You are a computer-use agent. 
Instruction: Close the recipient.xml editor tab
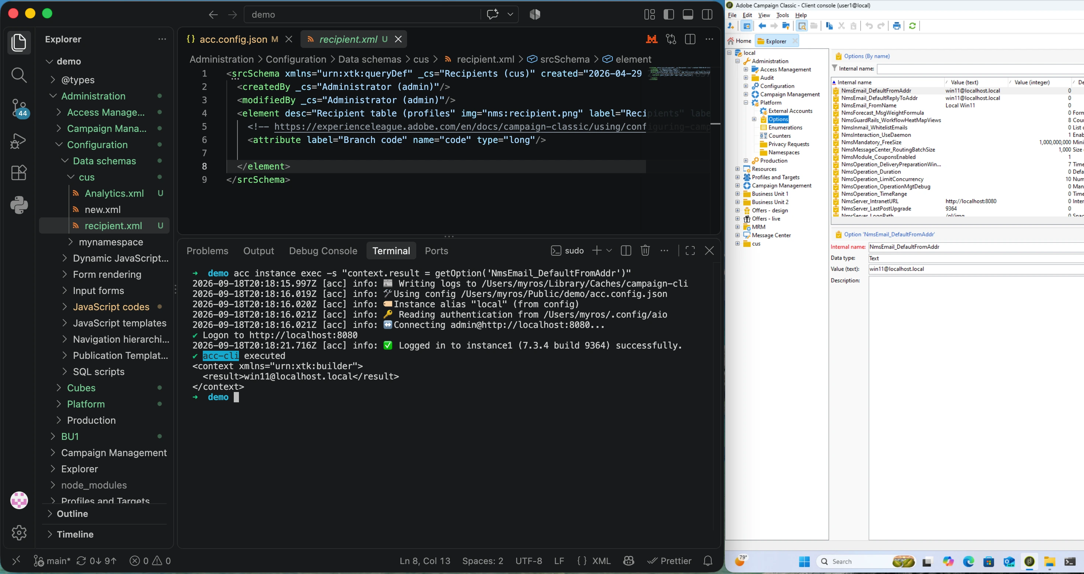click(x=398, y=39)
